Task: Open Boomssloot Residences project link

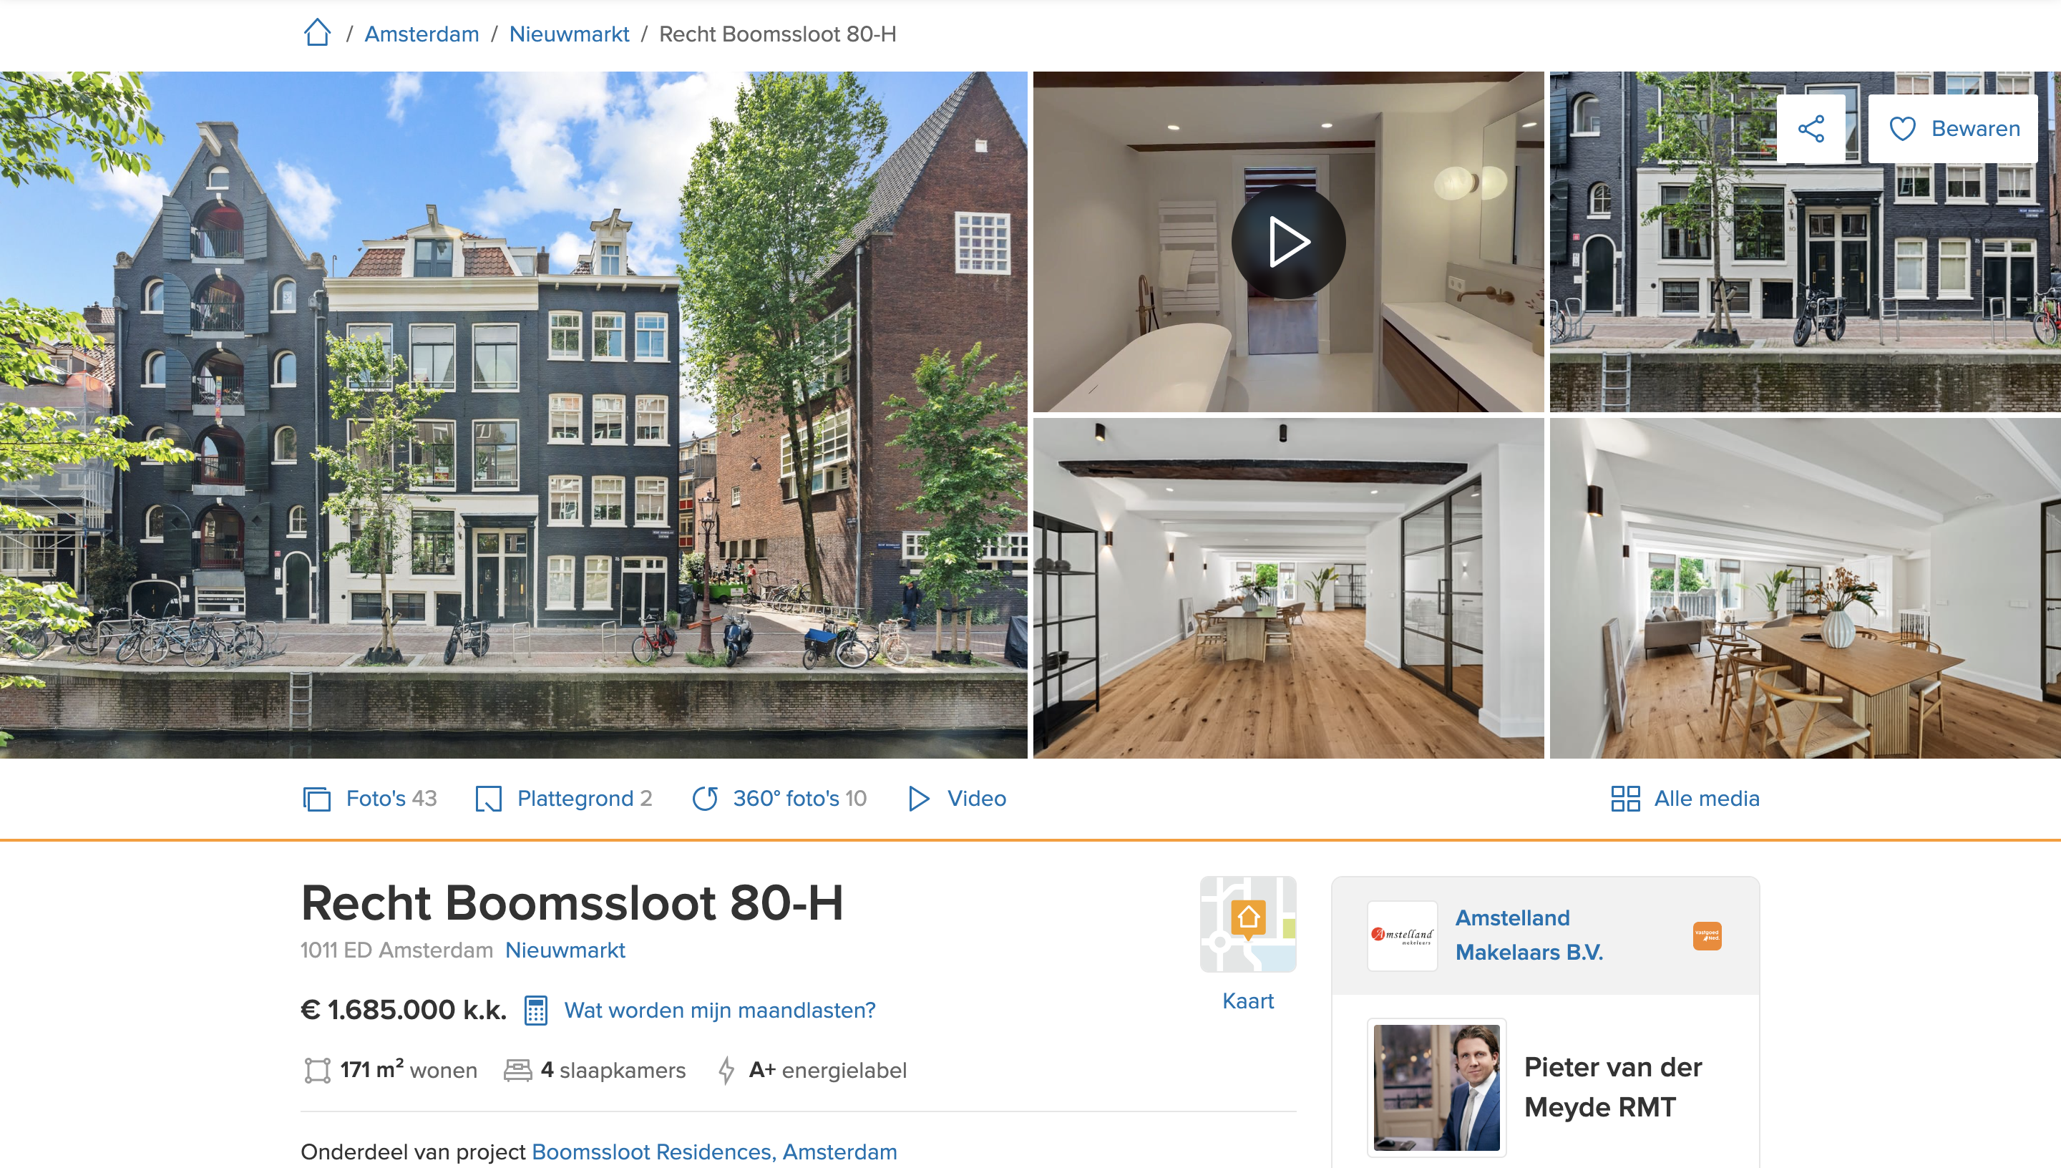Action: click(713, 1151)
